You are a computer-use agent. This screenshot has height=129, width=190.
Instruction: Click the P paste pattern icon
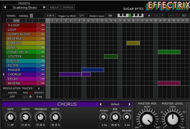click(x=162, y=15)
